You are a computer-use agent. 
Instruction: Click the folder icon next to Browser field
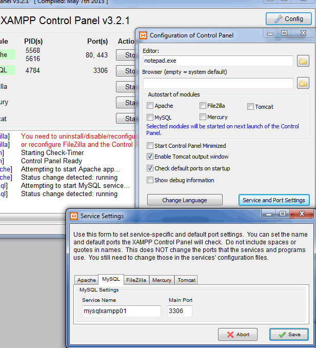click(303, 83)
